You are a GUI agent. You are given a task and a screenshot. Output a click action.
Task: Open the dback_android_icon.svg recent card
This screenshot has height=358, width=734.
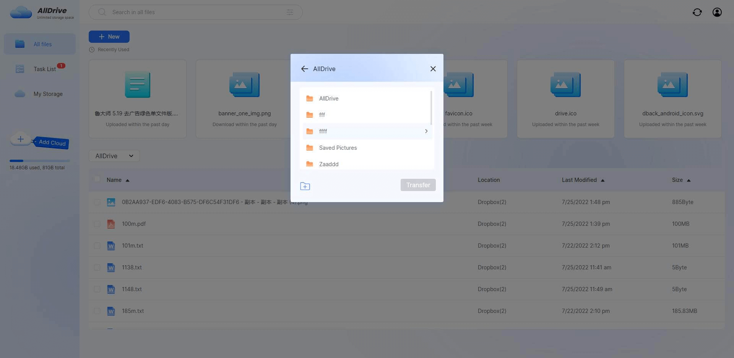tap(672, 99)
